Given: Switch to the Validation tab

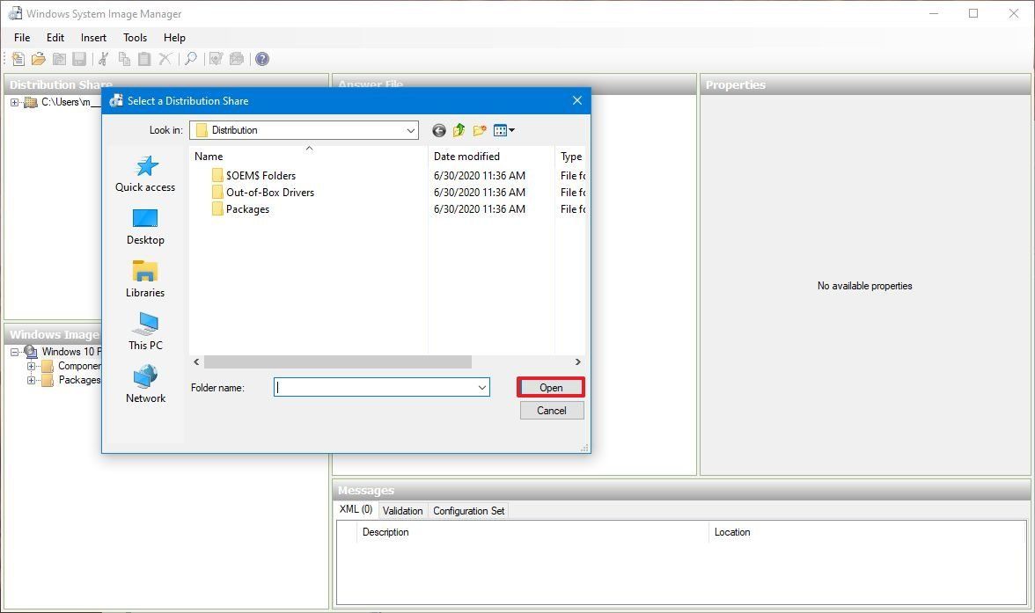Looking at the screenshot, I should coord(402,510).
